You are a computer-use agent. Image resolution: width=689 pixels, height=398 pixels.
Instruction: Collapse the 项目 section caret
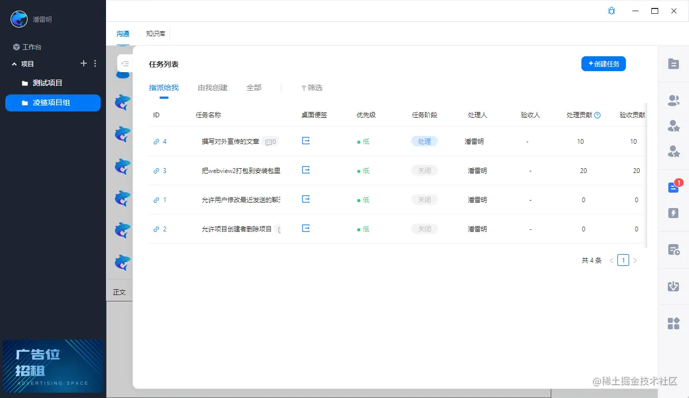(x=14, y=64)
